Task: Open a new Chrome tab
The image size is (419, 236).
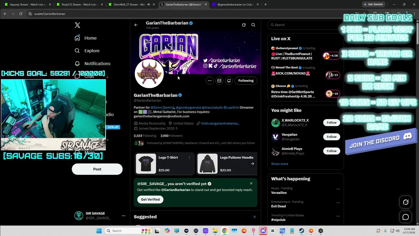Action: 265,5
